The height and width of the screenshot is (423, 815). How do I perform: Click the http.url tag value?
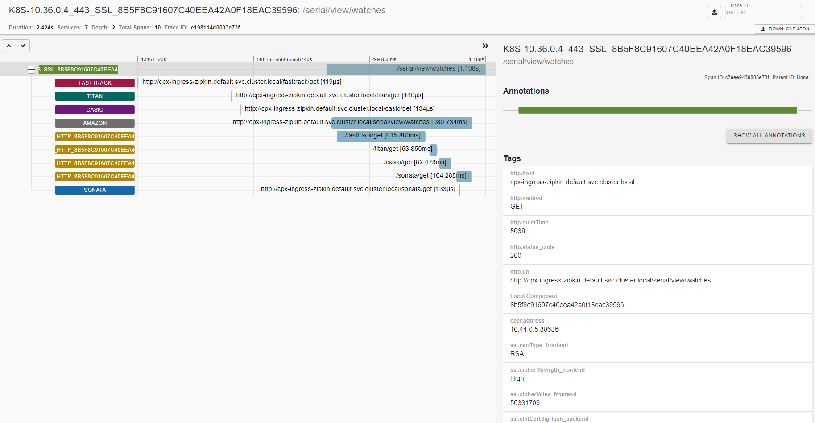pyautogui.click(x=610, y=280)
